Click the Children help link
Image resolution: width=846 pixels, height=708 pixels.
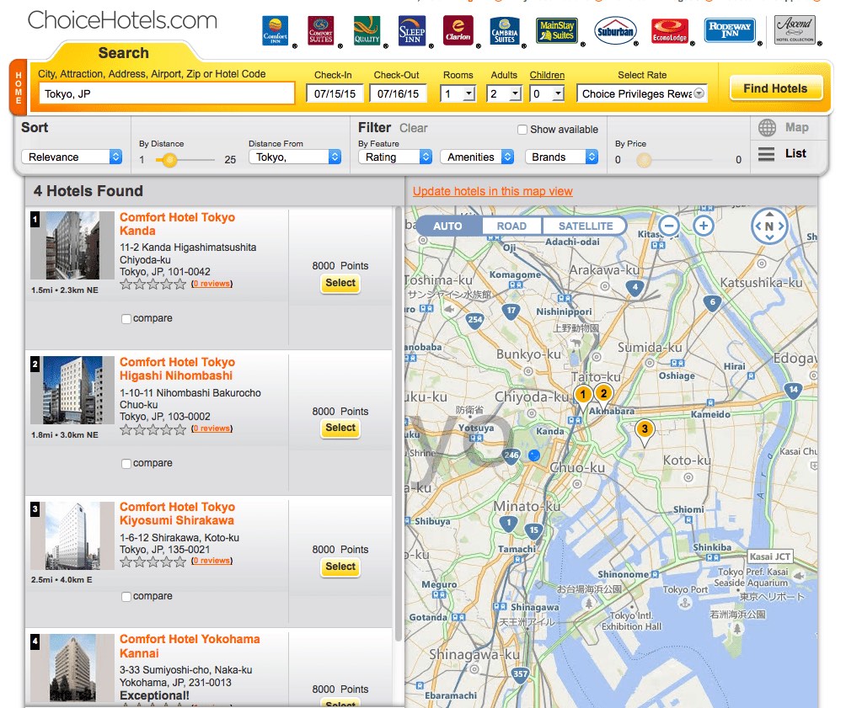[x=547, y=75]
